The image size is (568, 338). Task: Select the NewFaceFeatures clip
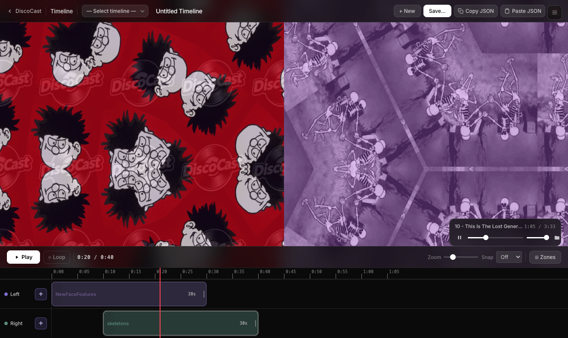[129, 294]
